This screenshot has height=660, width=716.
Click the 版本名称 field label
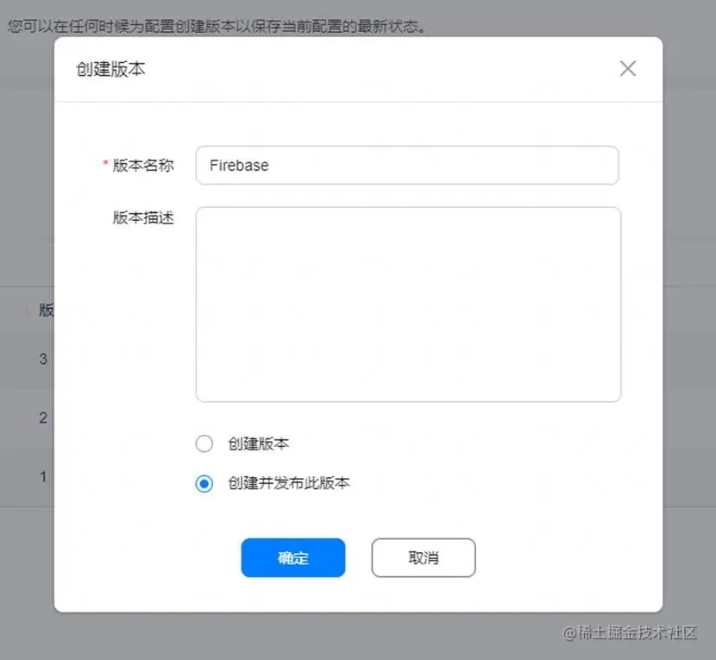click(143, 166)
